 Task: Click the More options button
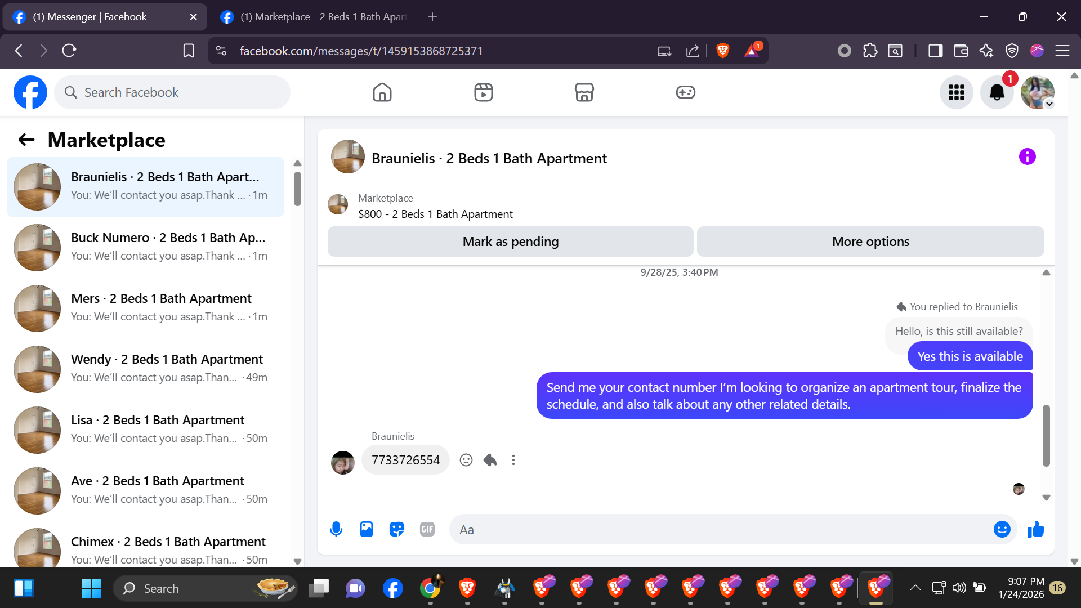click(x=870, y=242)
